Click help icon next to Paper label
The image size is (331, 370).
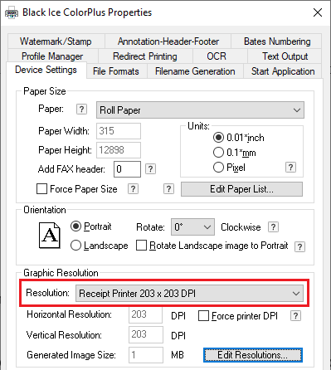(x=81, y=110)
